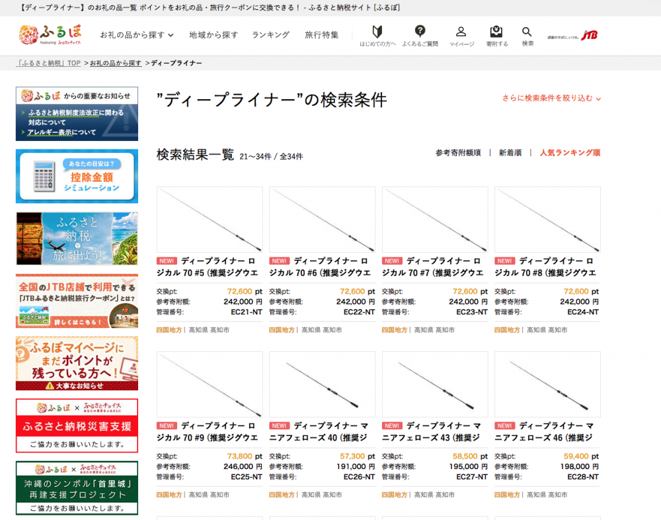Image resolution: width=661 pixels, height=520 pixels.
Task: Go to 「ふるさと納税」TOP breadcrumb
Action: pos(48,63)
